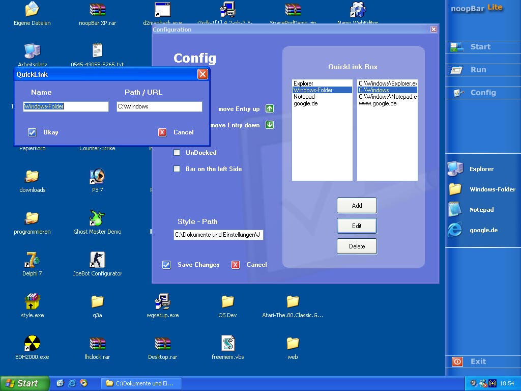The height and width of the screenshot is (391, 521).
Task: Open Internet Explorer from quick launch
Action: click(x=72, y=383)
